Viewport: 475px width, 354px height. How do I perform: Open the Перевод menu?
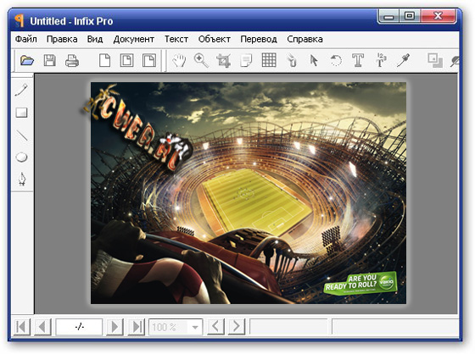259,39
